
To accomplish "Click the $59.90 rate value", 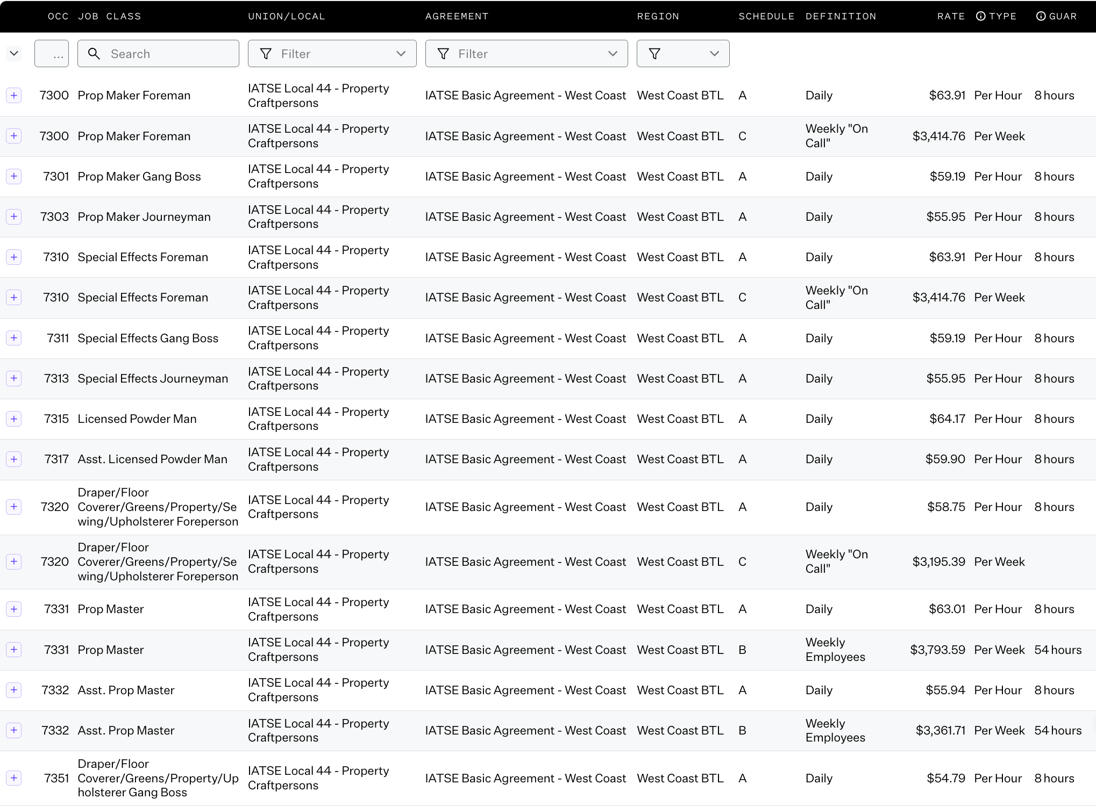I will [945, 459].
